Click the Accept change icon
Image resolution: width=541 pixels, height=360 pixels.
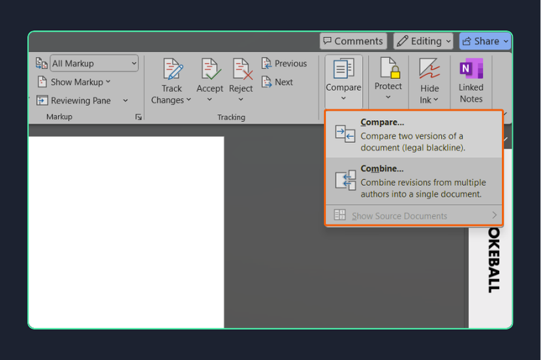tap(210, 69)
